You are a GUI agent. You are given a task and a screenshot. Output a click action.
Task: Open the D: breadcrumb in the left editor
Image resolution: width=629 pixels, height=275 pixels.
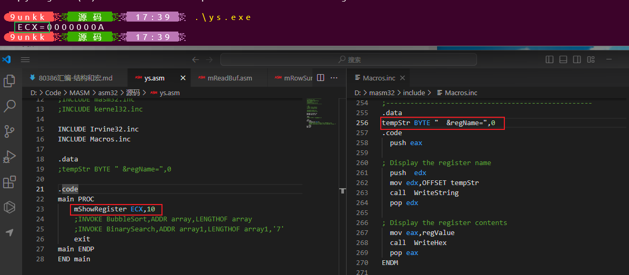click(33, 93)
